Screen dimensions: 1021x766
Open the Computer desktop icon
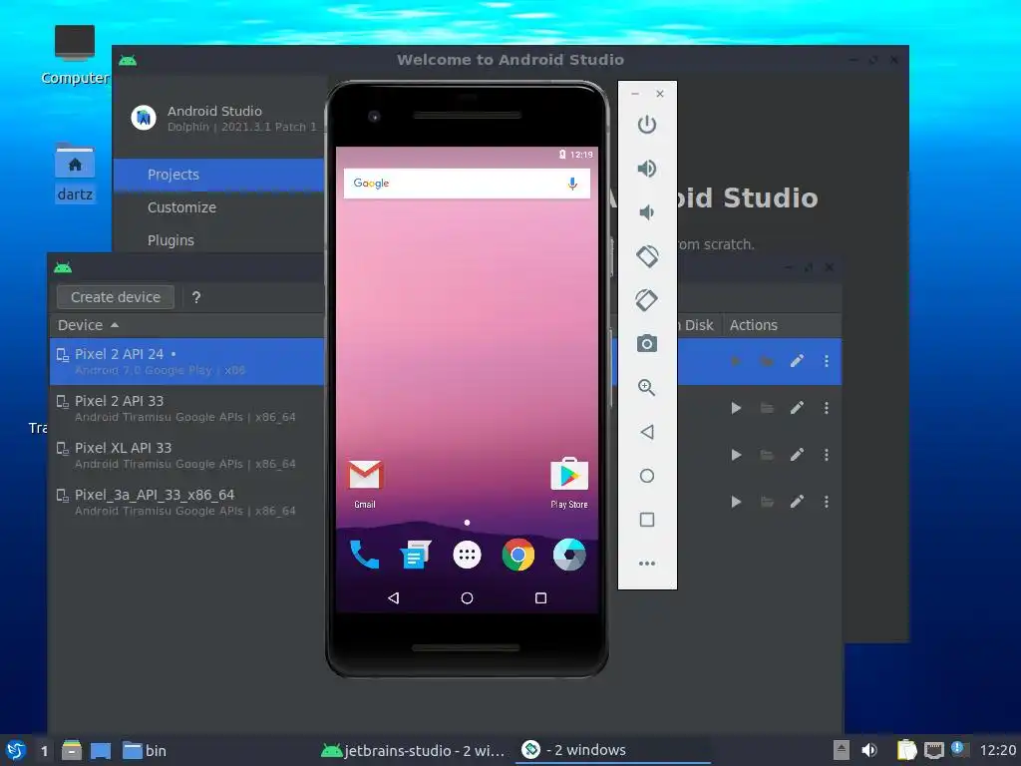point(75,56)
